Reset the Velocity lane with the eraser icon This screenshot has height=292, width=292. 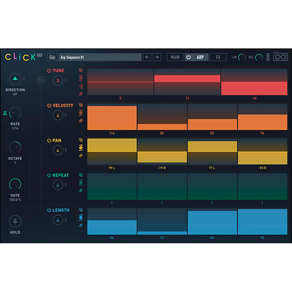(x=81, y=121)
